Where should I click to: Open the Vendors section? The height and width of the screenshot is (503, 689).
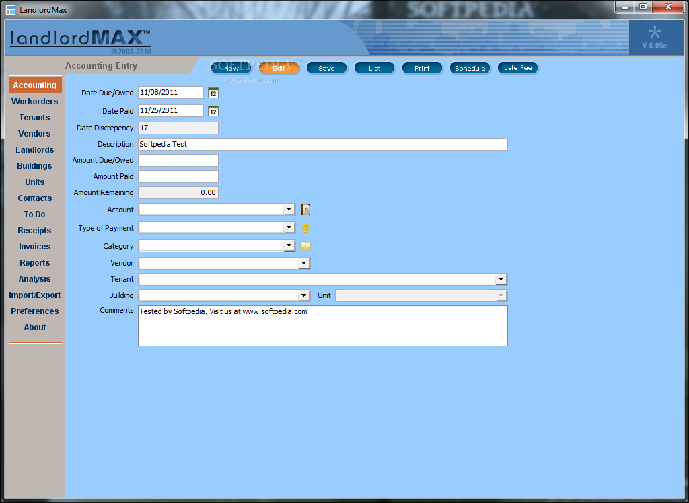point(35,134)
